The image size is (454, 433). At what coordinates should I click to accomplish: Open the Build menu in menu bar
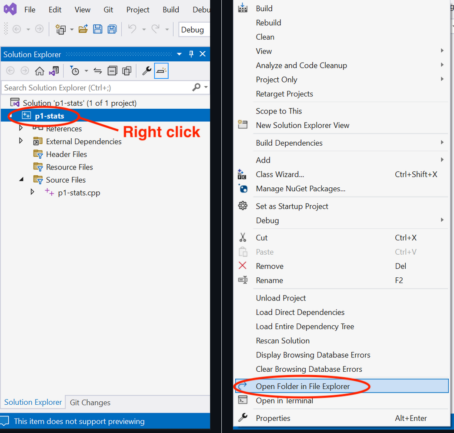[171, 10]
